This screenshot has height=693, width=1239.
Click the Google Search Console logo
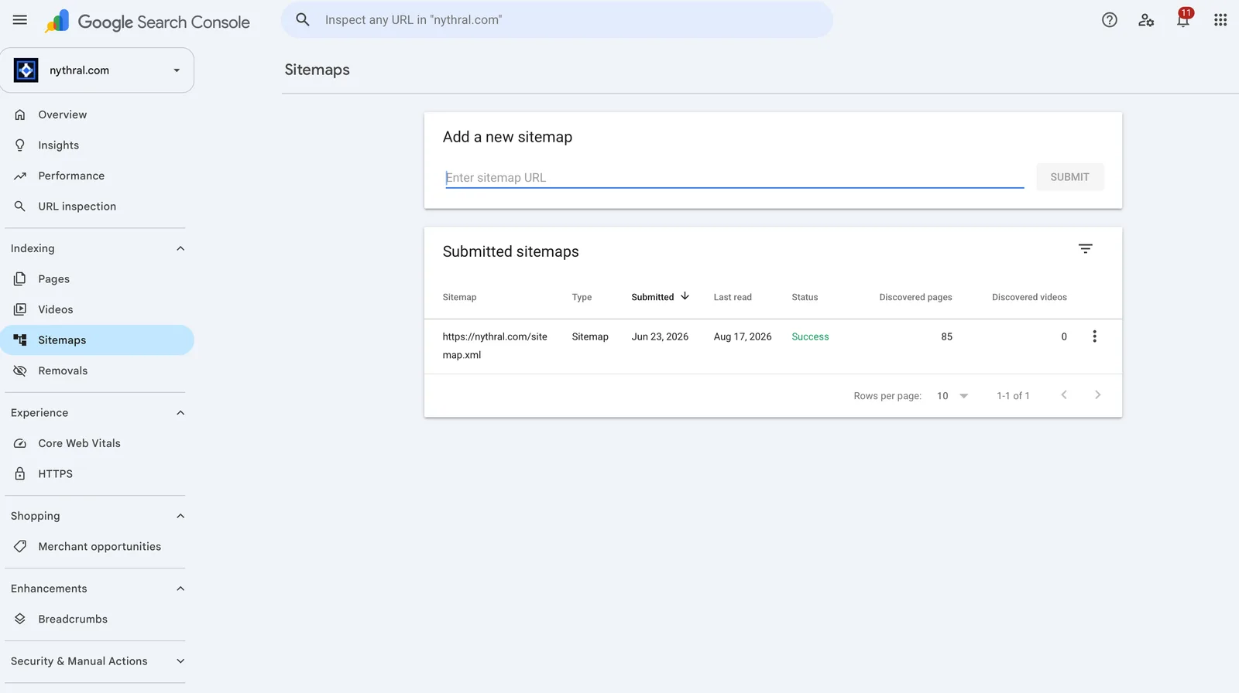click(147, 22)
